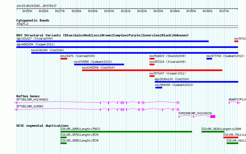Image resolution: width=246 pixels, height=154 pixels.
Task: Click the nsv1041040 (Coe2014) blue bar
Action: coord(135,53)
